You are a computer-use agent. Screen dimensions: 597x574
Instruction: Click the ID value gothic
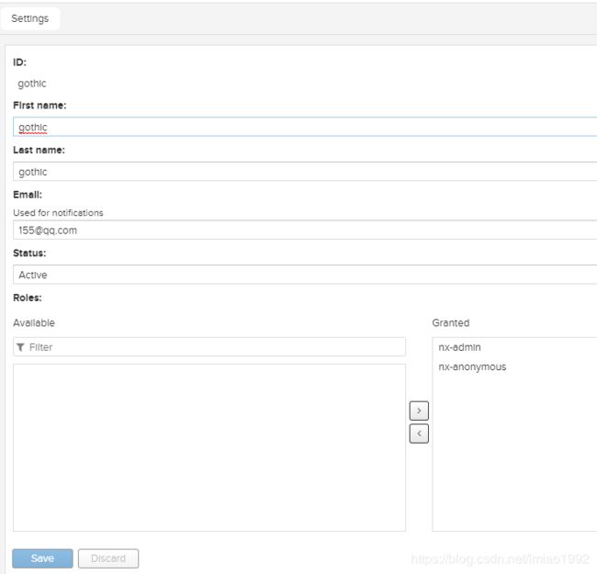(x=32, y=84)
